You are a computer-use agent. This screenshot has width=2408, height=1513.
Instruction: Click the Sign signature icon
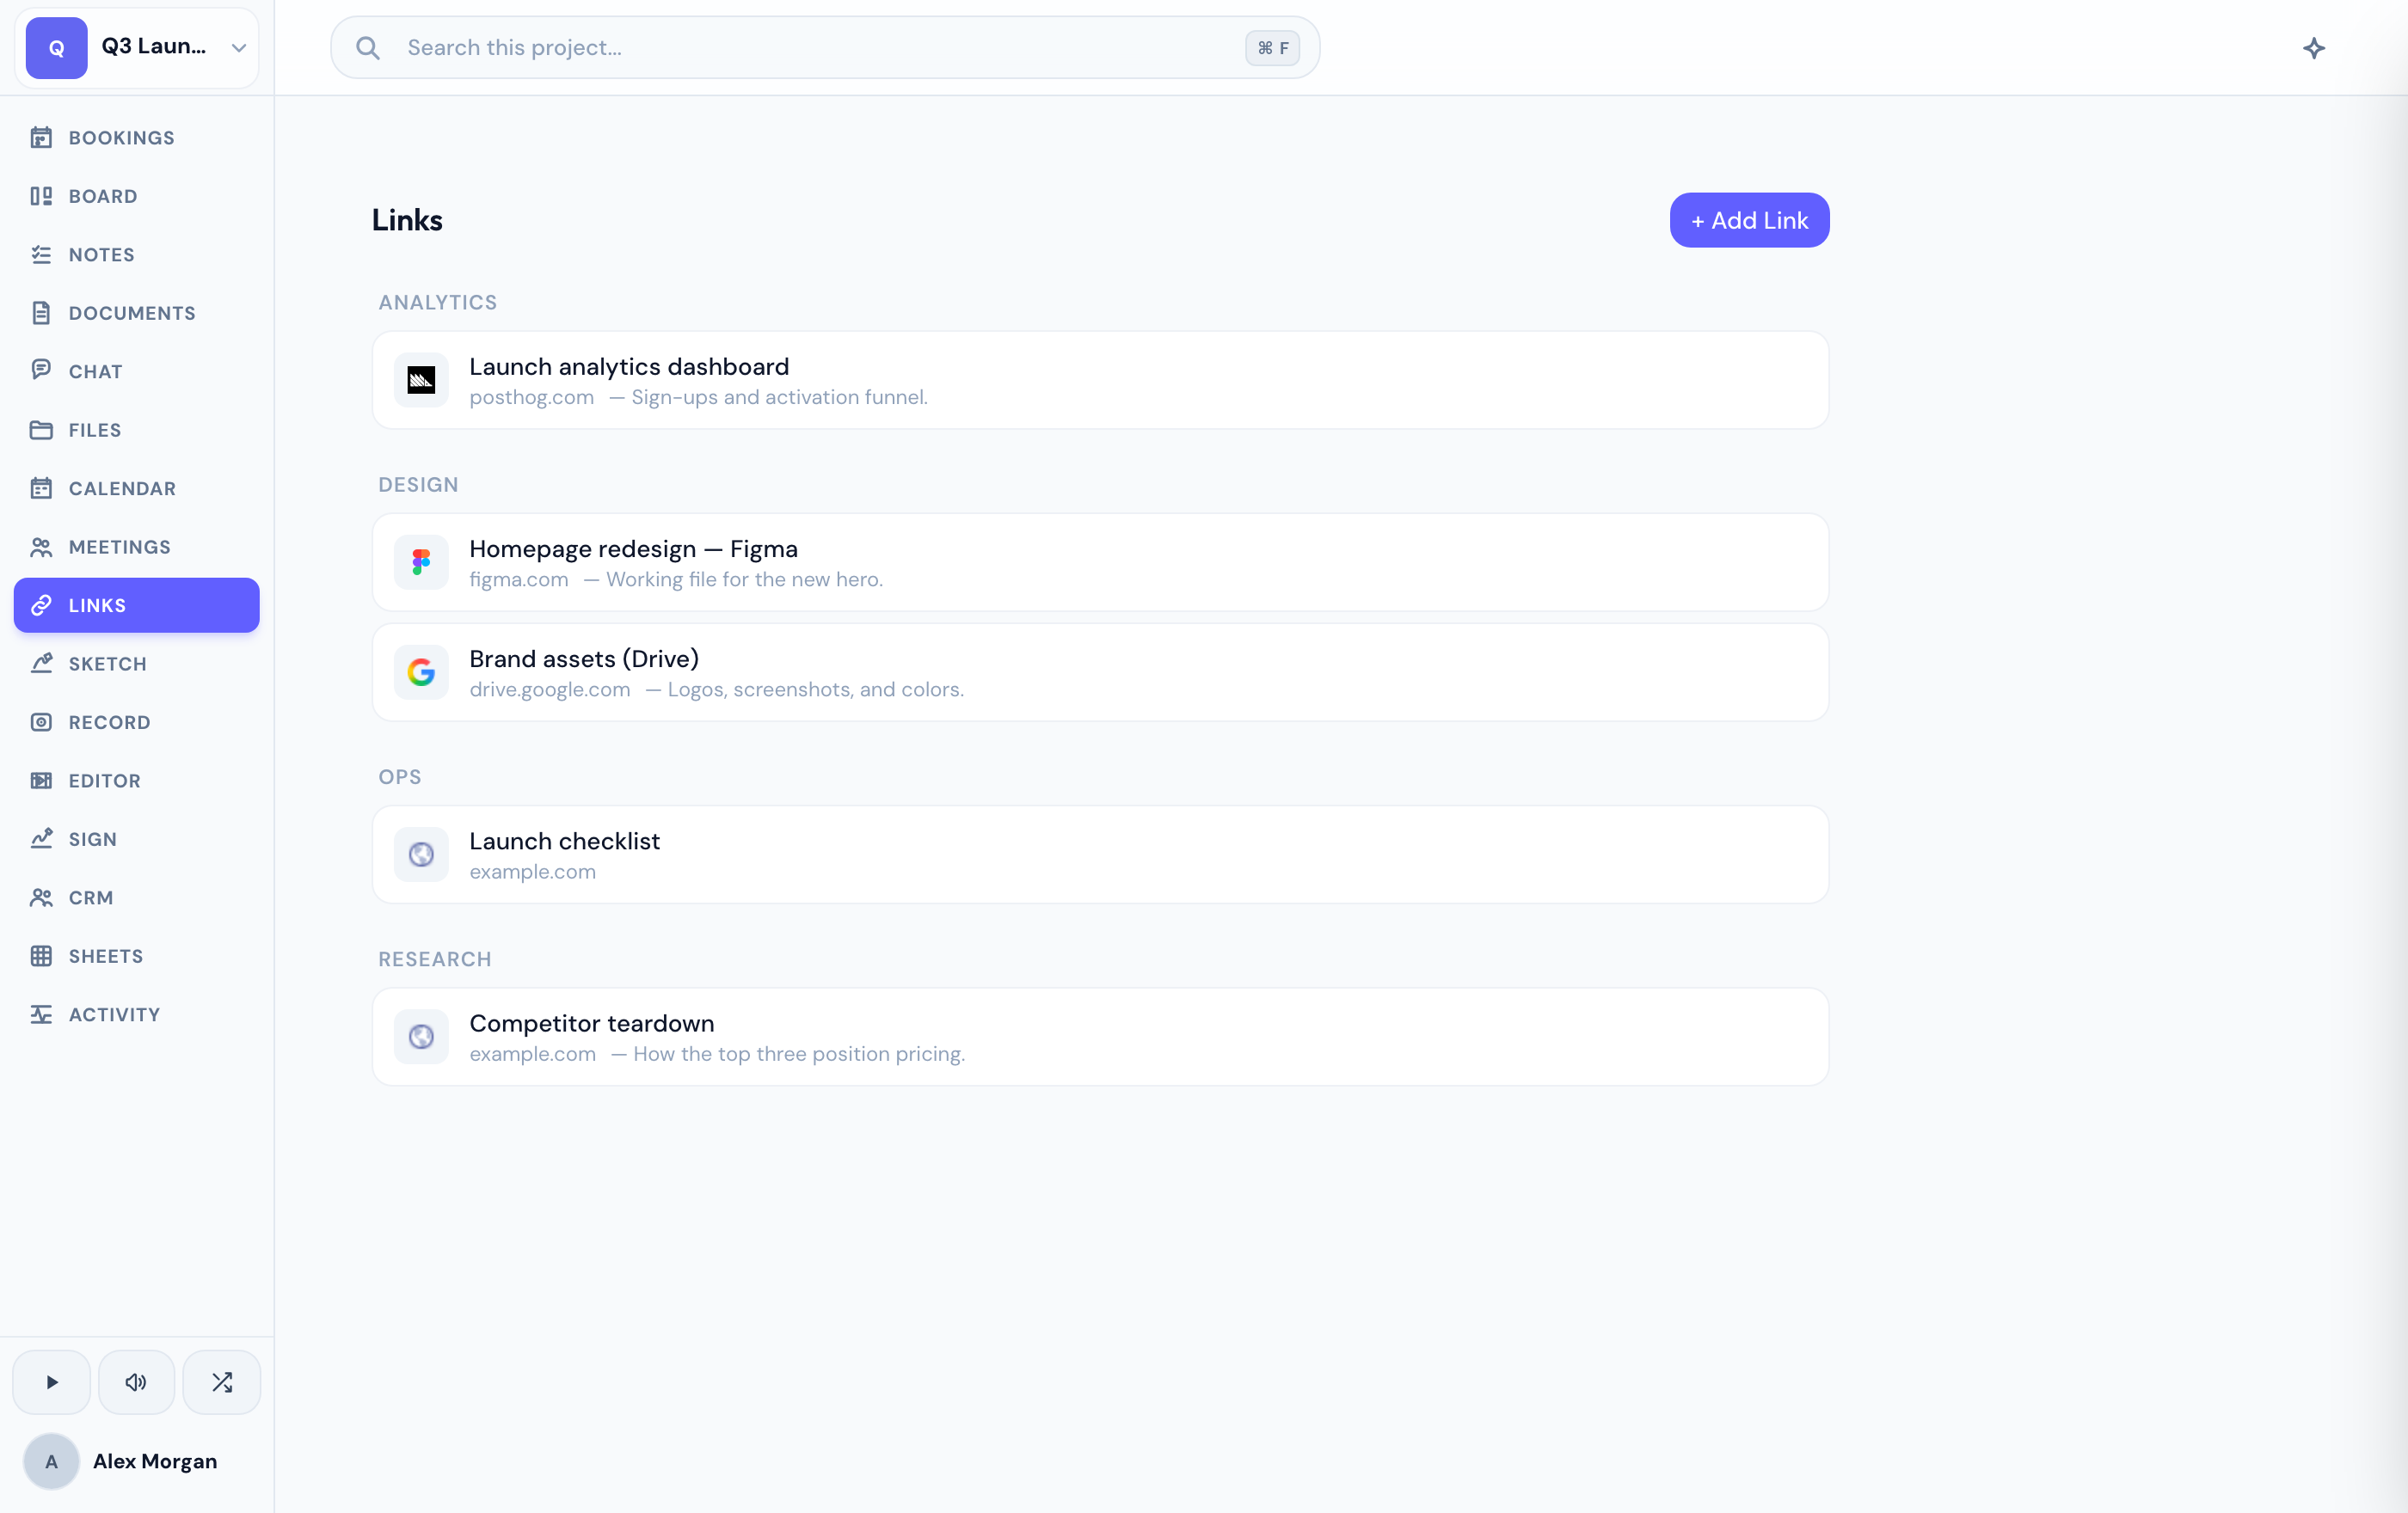(x=41, y=839)
